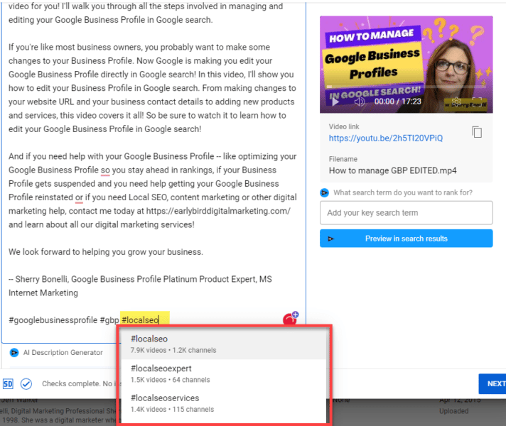Click the filename How to manage GBP EDITED.mp4
The image size is (506, 426).
(392, 170)
